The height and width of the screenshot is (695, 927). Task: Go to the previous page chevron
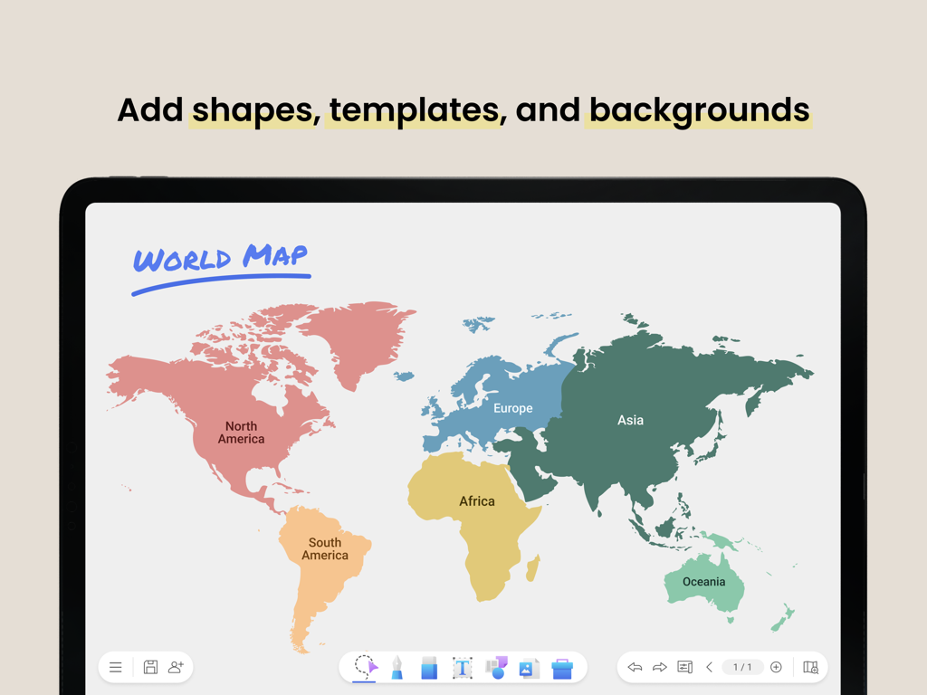[710, 667]
